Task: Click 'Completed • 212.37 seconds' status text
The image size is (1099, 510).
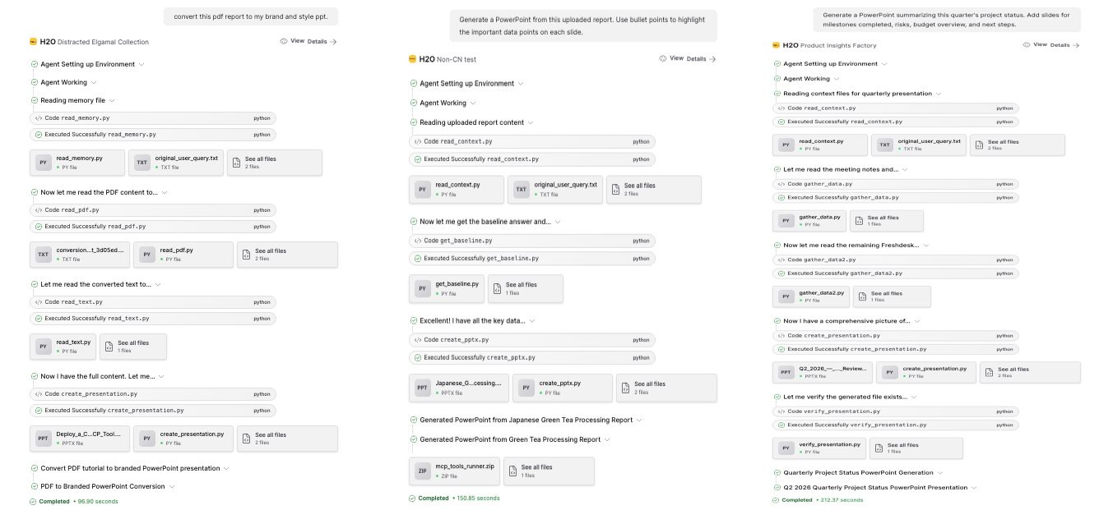Action: point(823,499)
